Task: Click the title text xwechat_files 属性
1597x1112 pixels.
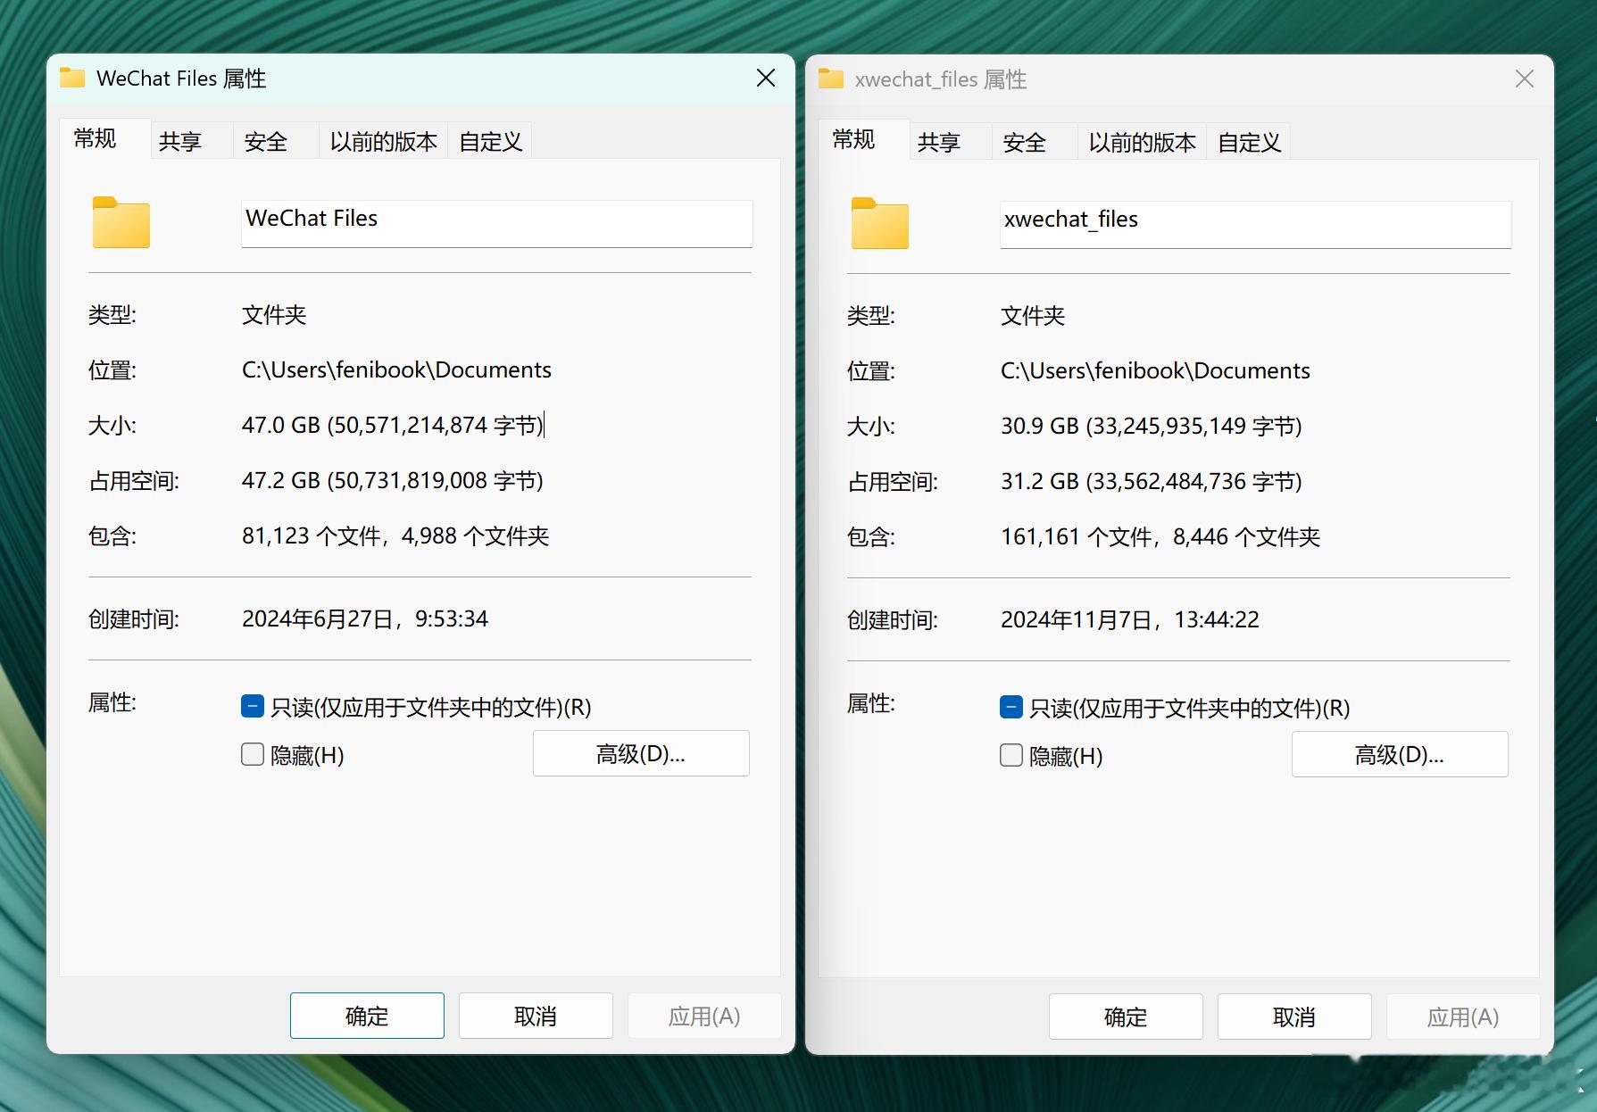Action: 941,79
